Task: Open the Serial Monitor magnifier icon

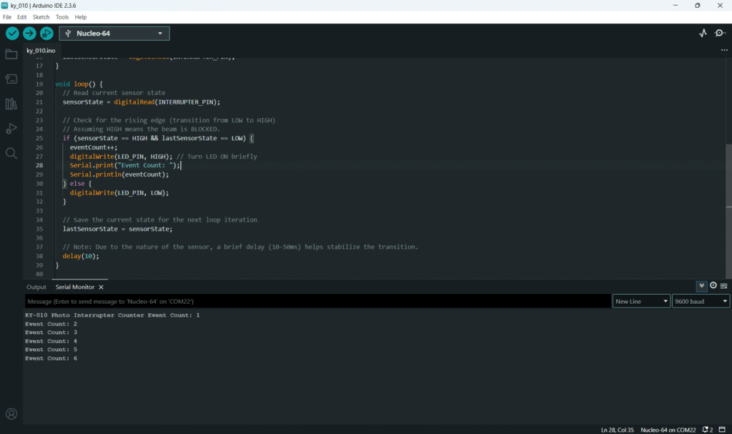Action: [x=720, y=33]
